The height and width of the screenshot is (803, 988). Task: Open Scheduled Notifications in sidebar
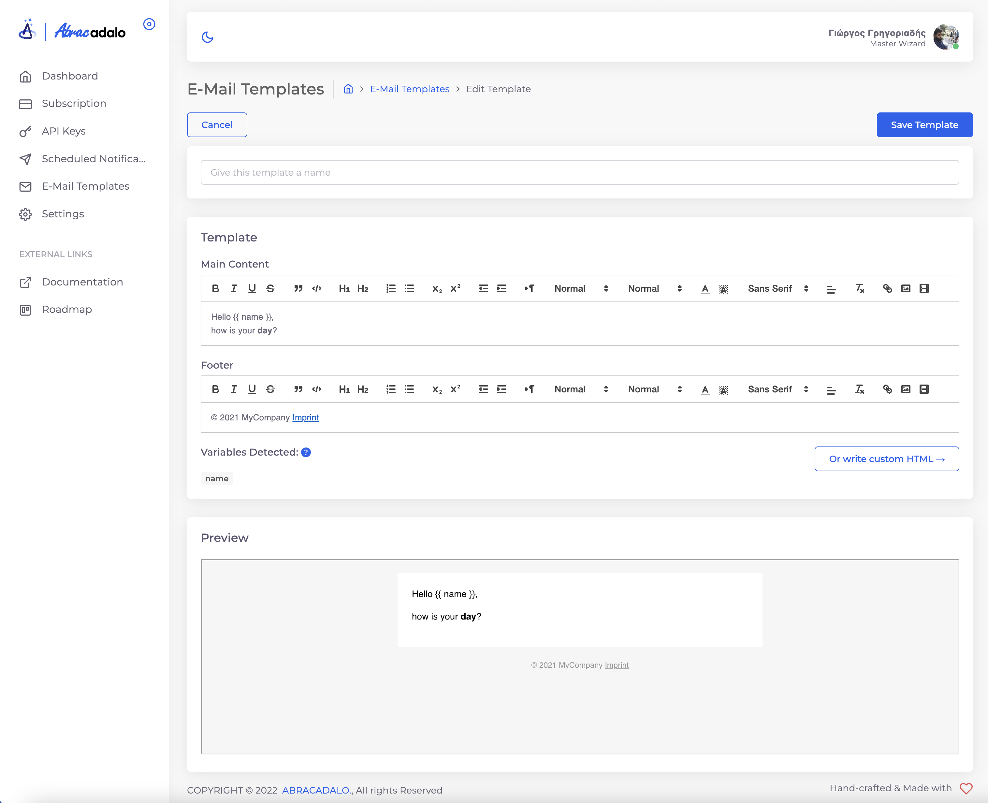[82, 159]
